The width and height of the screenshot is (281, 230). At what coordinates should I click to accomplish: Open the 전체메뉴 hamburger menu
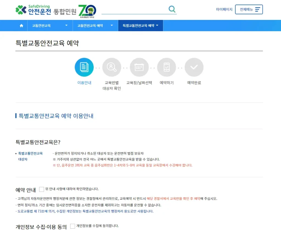point(249,9)
